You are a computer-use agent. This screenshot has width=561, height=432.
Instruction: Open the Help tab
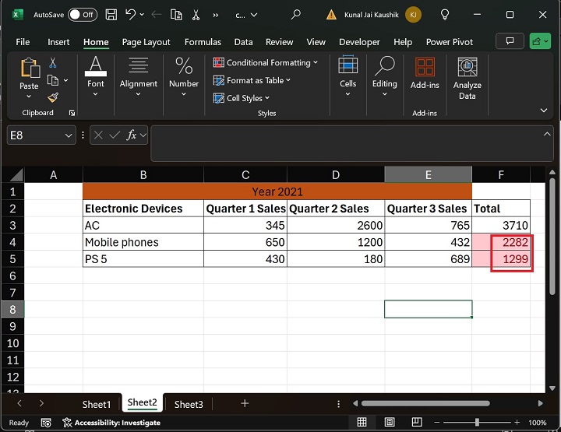pyautogui.click(x=403, y=42)
